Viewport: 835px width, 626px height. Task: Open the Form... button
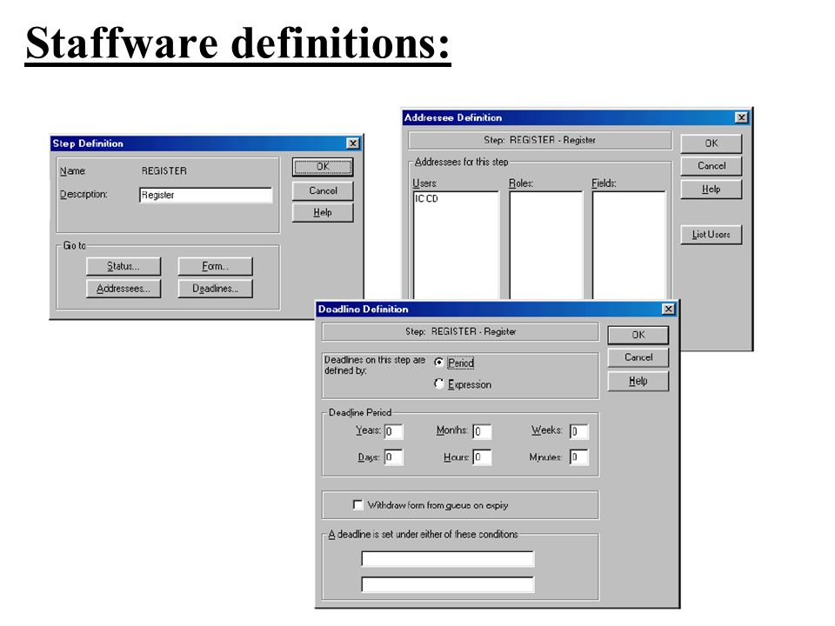215,266
